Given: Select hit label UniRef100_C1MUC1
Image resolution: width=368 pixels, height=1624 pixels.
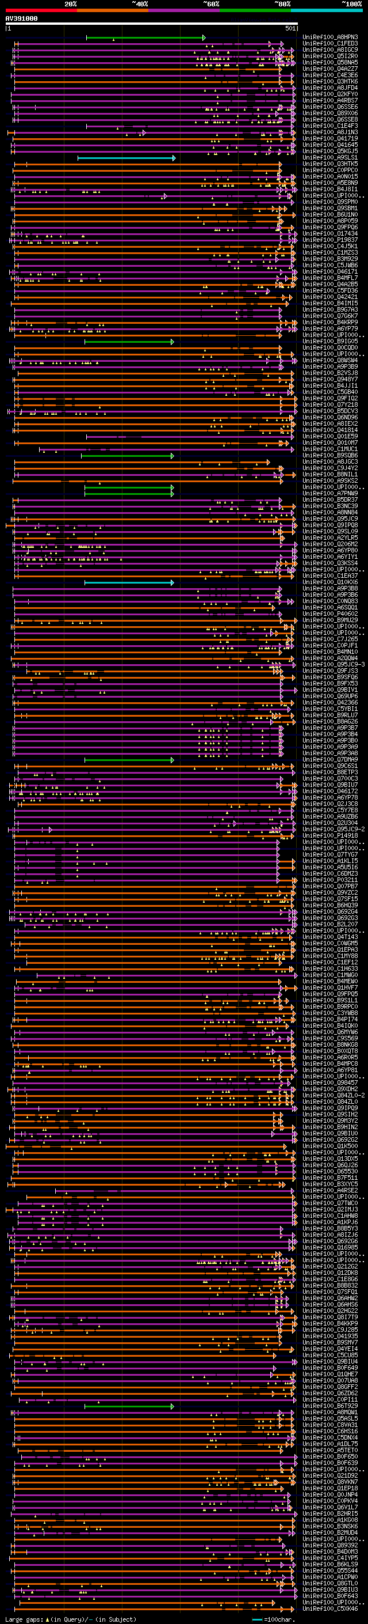Looking at the screenshot, I should pos(330,449).
